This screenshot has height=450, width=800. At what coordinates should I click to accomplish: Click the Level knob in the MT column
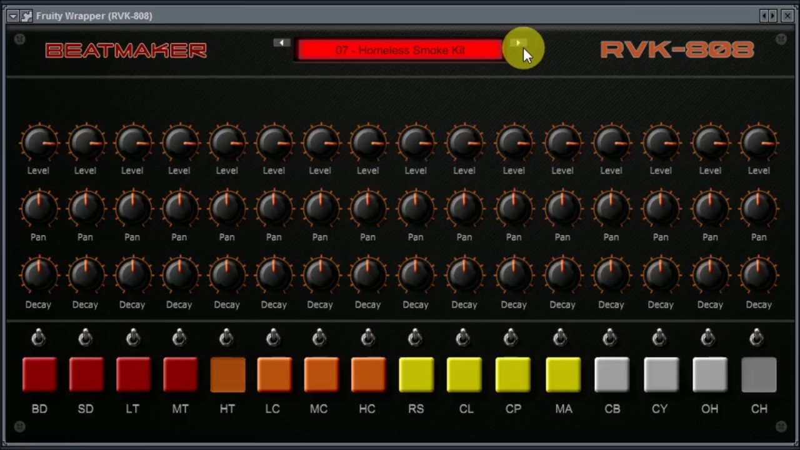point(180,142)
